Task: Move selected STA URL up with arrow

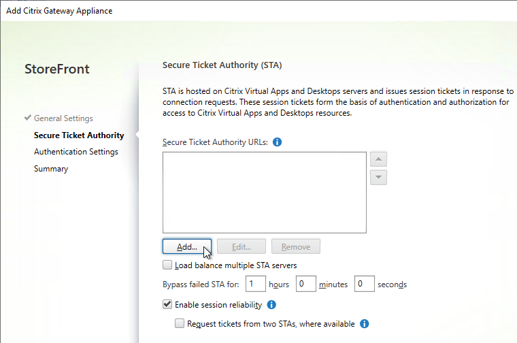Action: tap(378, 159)
